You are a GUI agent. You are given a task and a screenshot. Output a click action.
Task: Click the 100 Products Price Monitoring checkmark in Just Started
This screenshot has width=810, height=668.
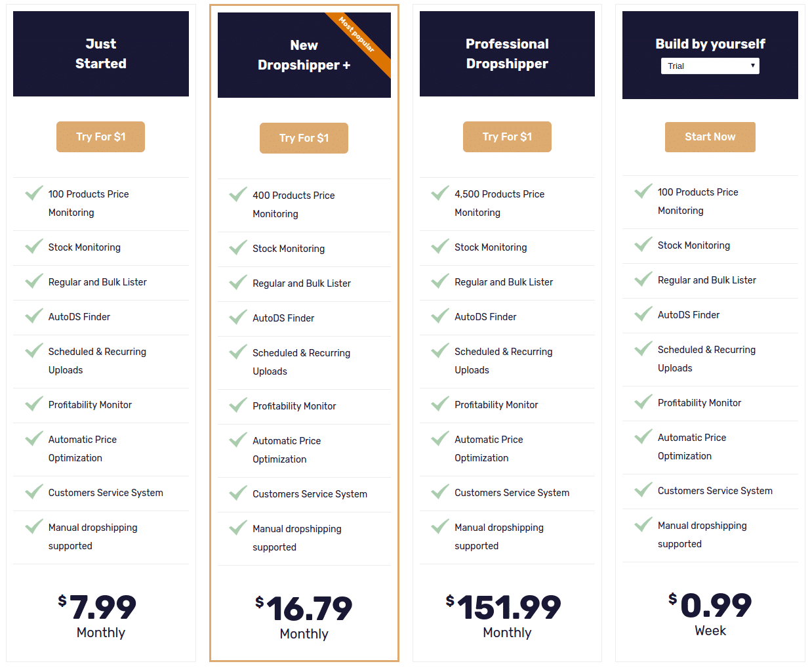pos(33,193)
